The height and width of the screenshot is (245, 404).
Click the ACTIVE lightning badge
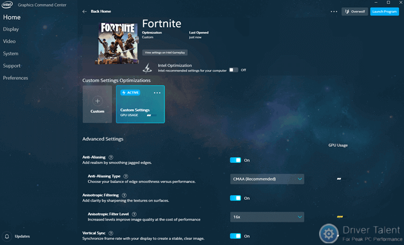tap(130, 92)
